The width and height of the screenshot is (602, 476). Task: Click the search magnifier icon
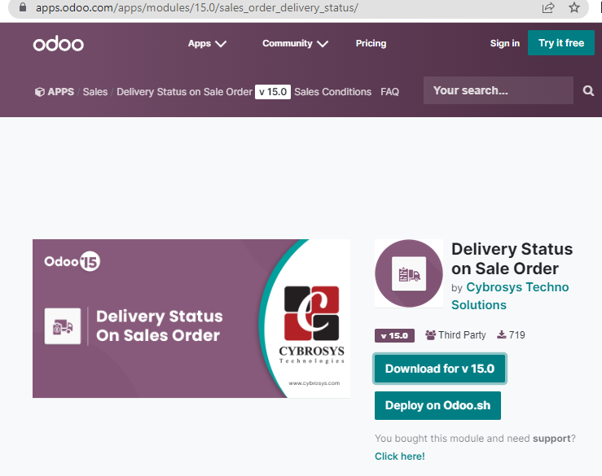tap(588, 91)
